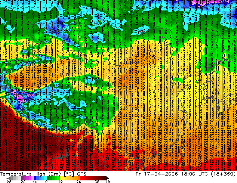Click the gray left arrow end of the color scale
Viewport: 237px width, 183px height.
(8, 178)
